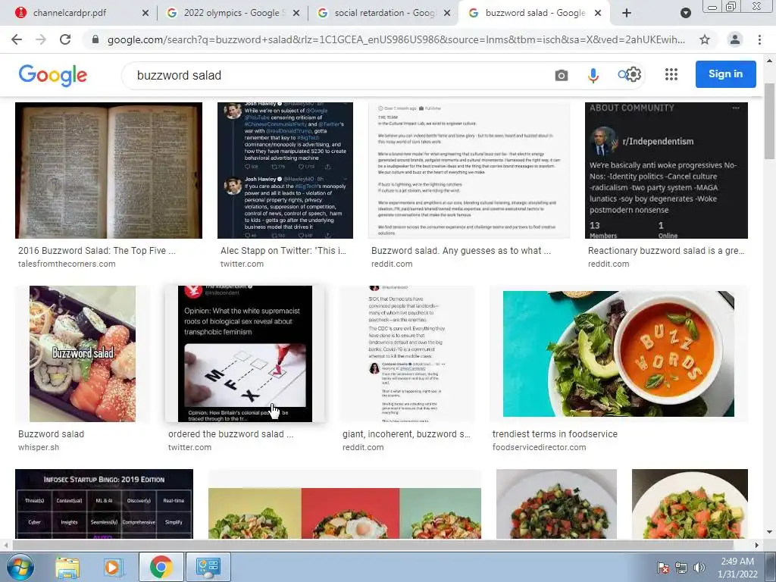776x582 pixels.
Task: Open Chrome's three-dot menu
Action: [x=759, y=39]
